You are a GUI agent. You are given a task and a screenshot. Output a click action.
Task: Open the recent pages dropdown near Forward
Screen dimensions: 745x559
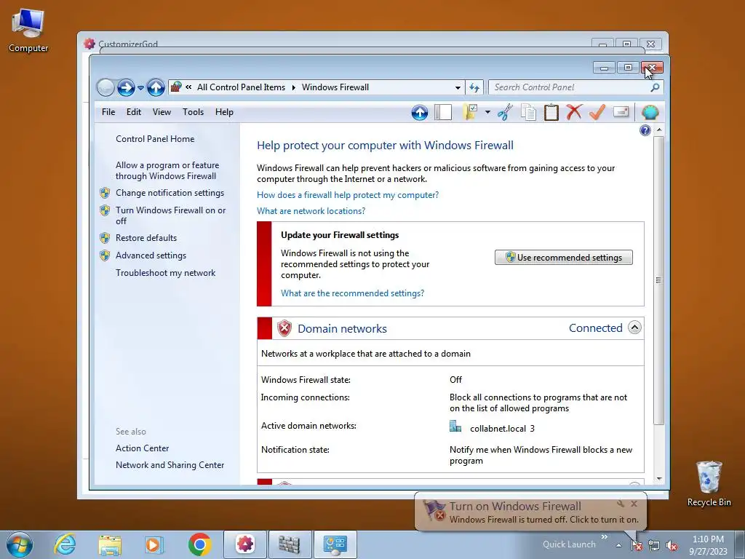pyautogui.click(x=140, y=88)
